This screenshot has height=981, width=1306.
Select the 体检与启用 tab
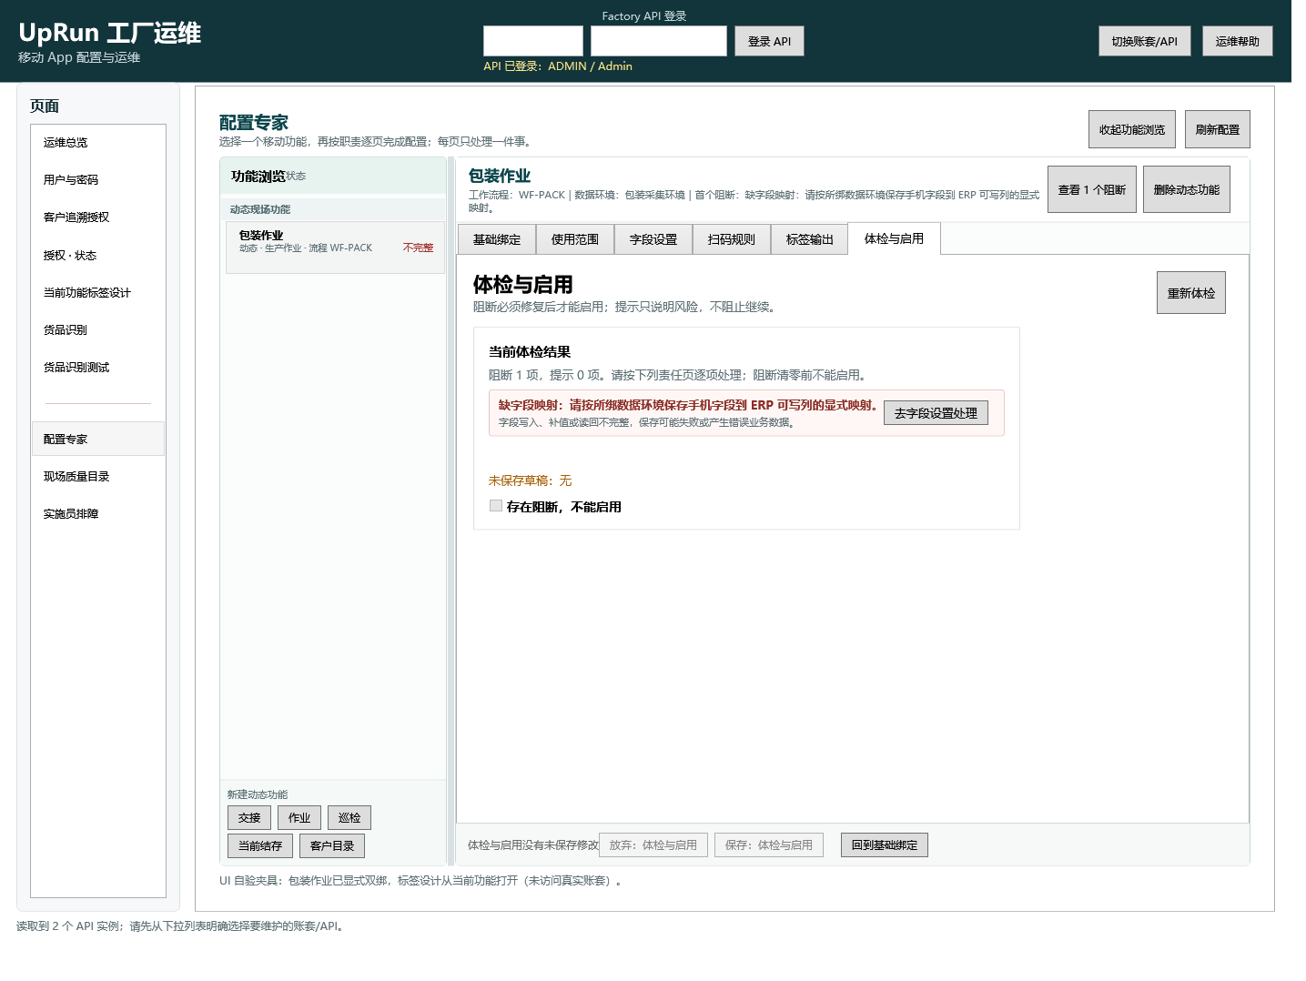[x=894, y=238]
